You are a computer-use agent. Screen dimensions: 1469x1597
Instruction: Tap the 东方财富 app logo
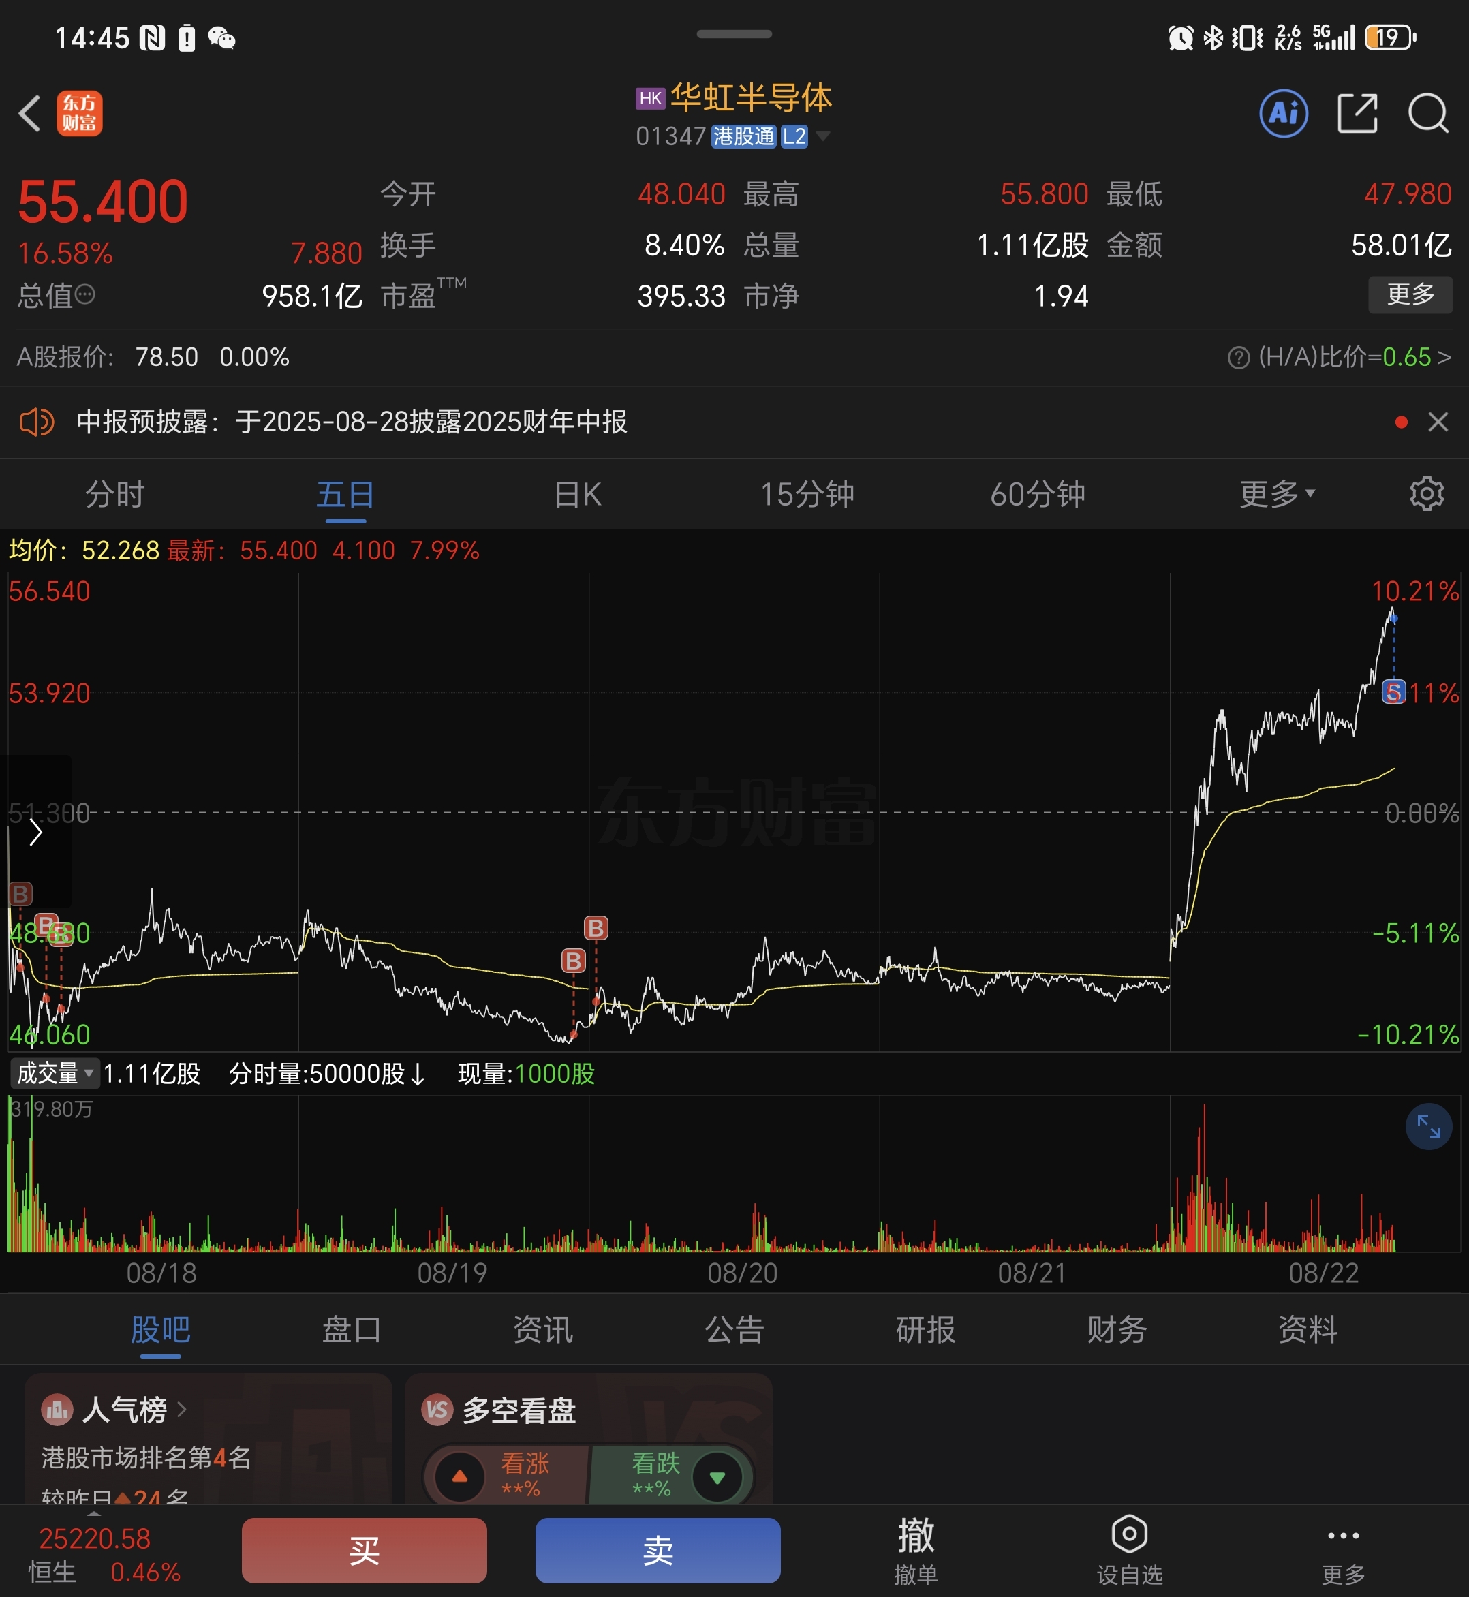[80, 113]
